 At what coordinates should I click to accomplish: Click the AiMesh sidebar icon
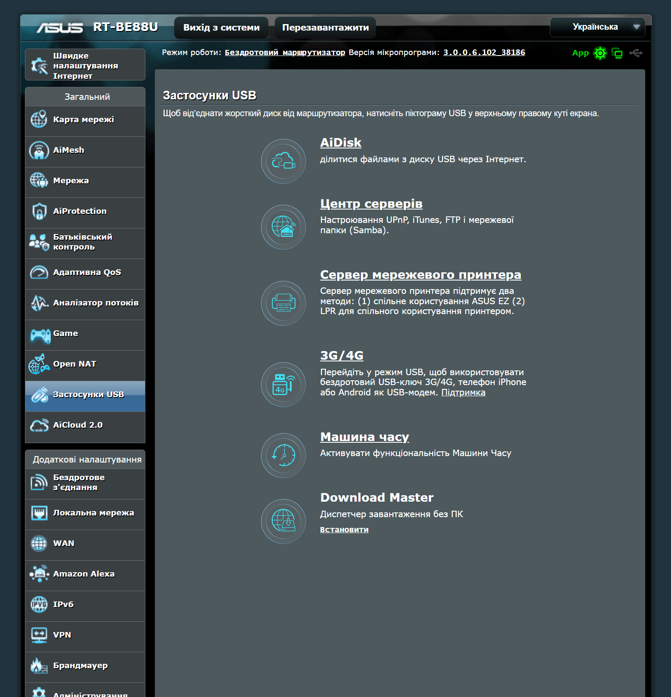pyautogui.click(x=39, y=150)
